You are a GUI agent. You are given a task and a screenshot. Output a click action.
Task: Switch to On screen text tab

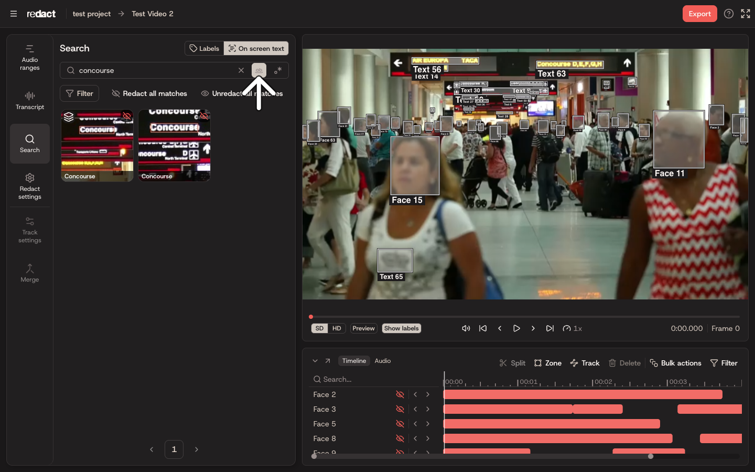tap(256, 48)
